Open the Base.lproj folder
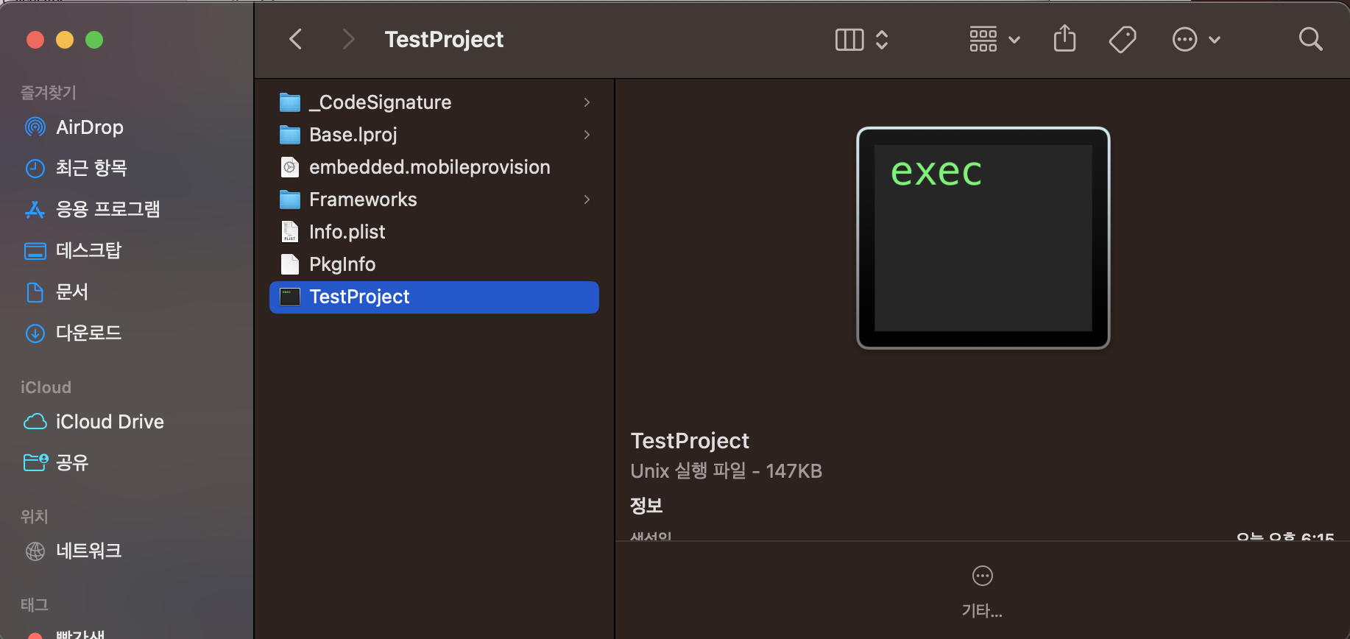The width and height of the screenshot is (1350, 639). [353, 135]
